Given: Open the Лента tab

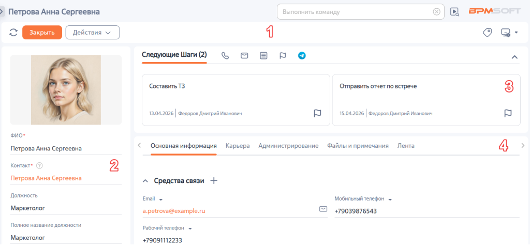Looking at the screenshot, I should pos(406,146).
